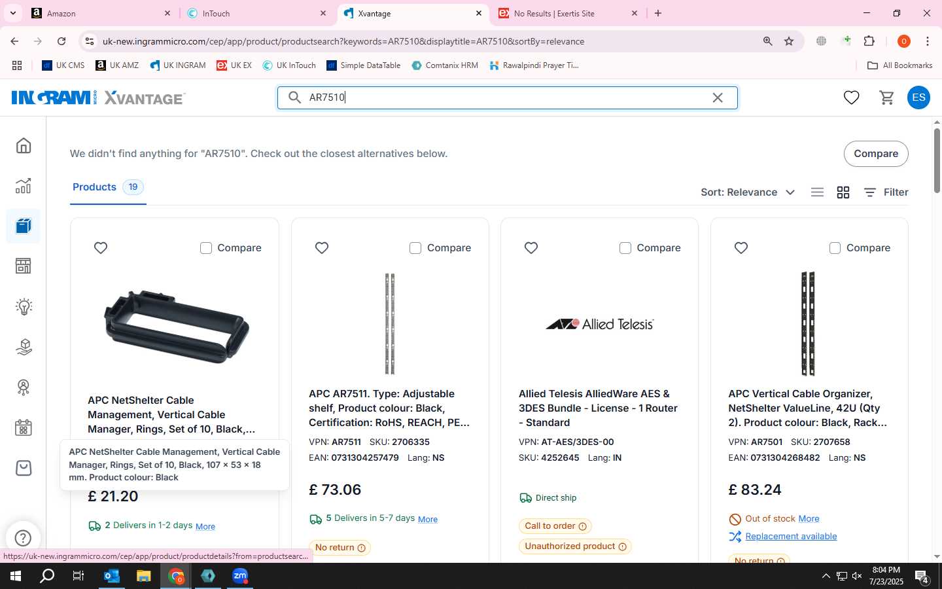Show hidden system tray icons

(826, 576)
